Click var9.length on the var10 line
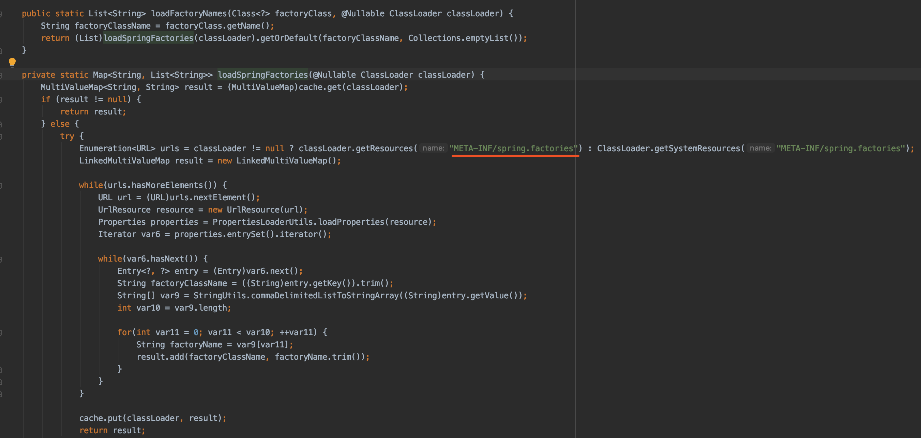 click(200, 308)
